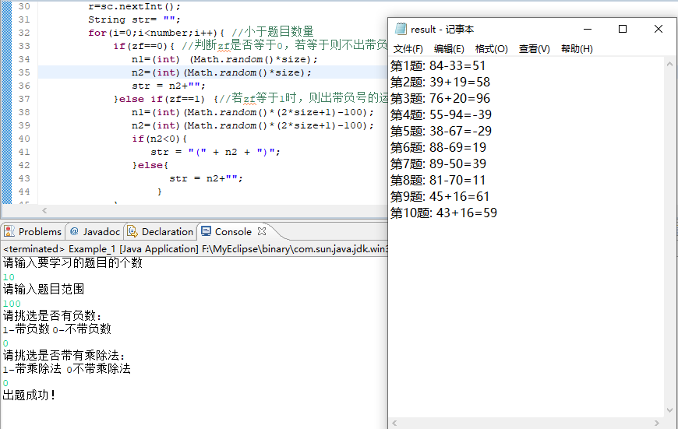Click console input value '100'
678x429 pixels.
point(12,304)
